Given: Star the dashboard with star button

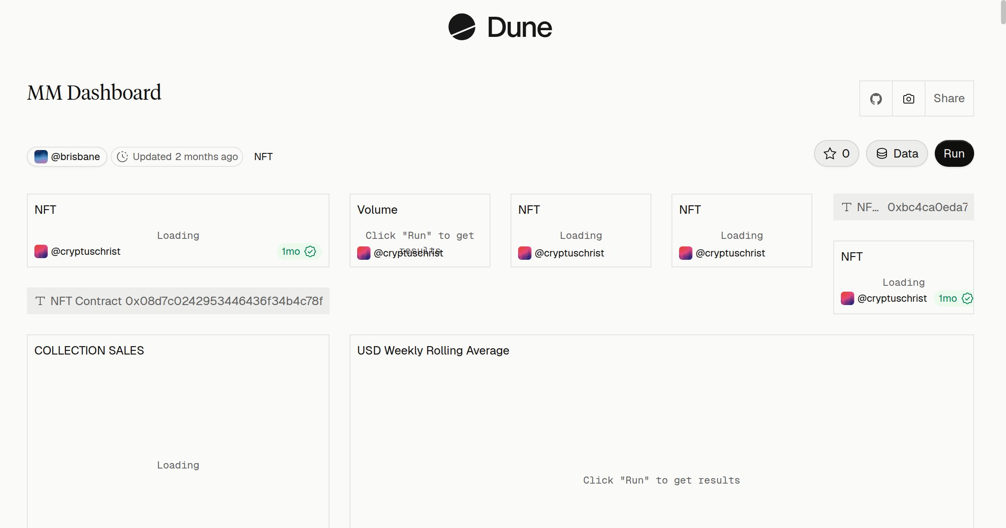Looking at the screenshot, I should [x=836, y=153].
